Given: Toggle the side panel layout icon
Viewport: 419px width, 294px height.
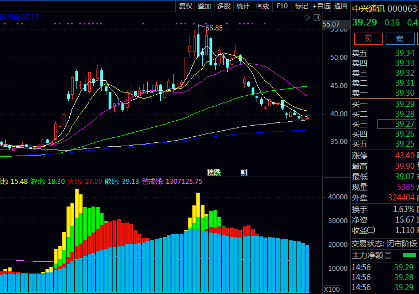Looking at the screenshot, I should (x=317, y=18).
